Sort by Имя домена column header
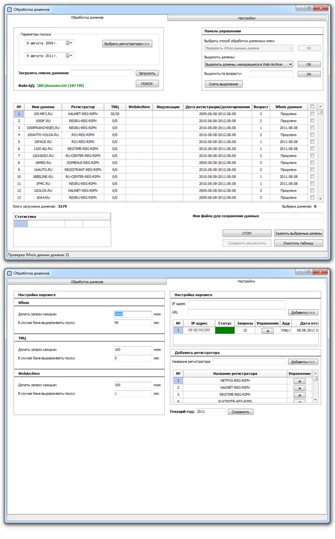This screenshot has height=539, width=335. (x=43, y=107)
